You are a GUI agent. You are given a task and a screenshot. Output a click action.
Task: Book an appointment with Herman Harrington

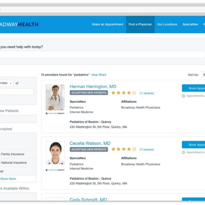194,88
